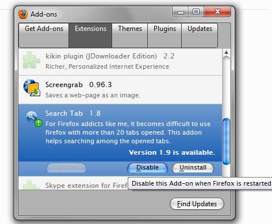Maximize the Add-ons window
The height and width of the screenshot is (224, 272).
[x=196, y=12]
